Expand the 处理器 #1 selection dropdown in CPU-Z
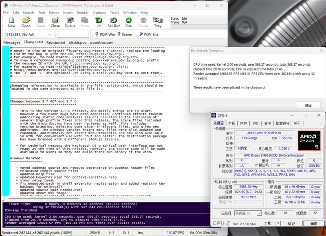This screenshot has height=236, width=326. coord(260,213)
